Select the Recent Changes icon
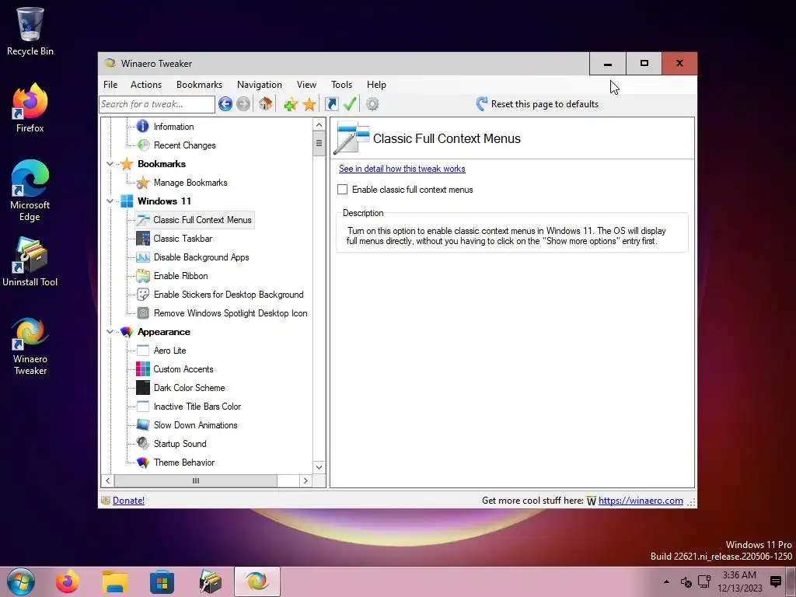Image resolution: width=796 pixels, height=597 pixels. click(143, 145)
